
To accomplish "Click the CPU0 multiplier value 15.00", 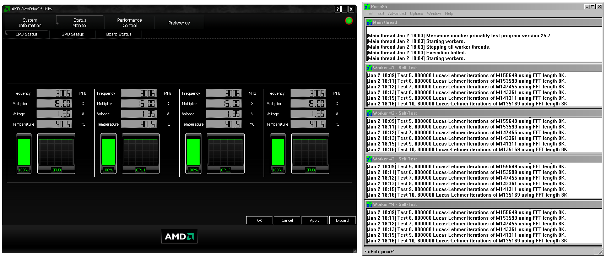I will coord(54,104).
